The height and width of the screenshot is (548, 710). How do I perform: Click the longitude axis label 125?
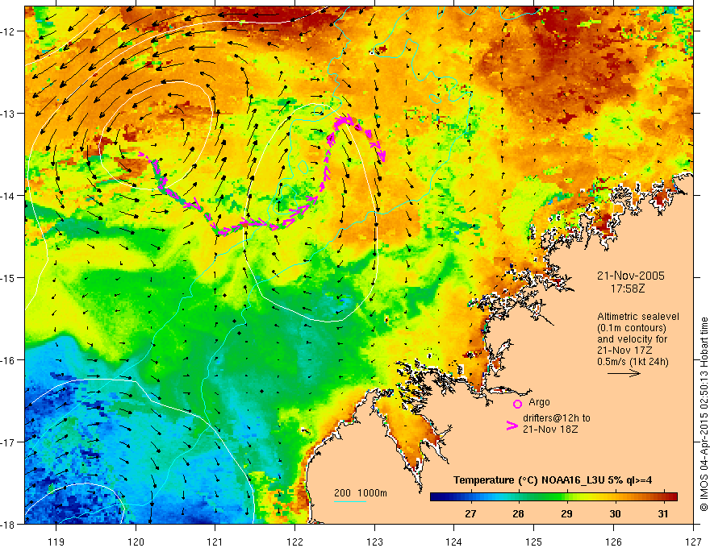click(534, 542)
